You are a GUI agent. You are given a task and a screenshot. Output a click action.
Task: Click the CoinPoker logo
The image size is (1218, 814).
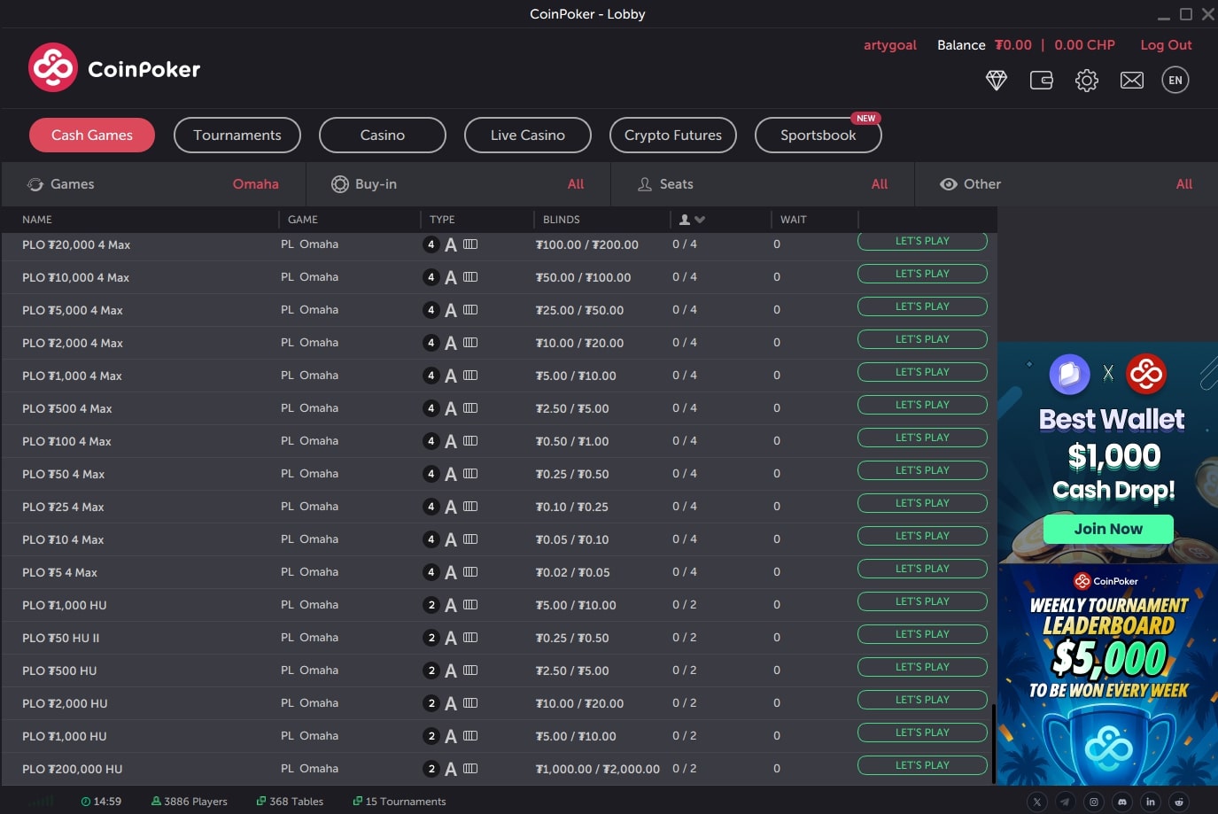tap(114, 68)
